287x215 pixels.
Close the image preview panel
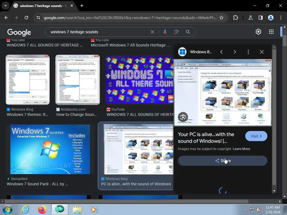point(262,52)
